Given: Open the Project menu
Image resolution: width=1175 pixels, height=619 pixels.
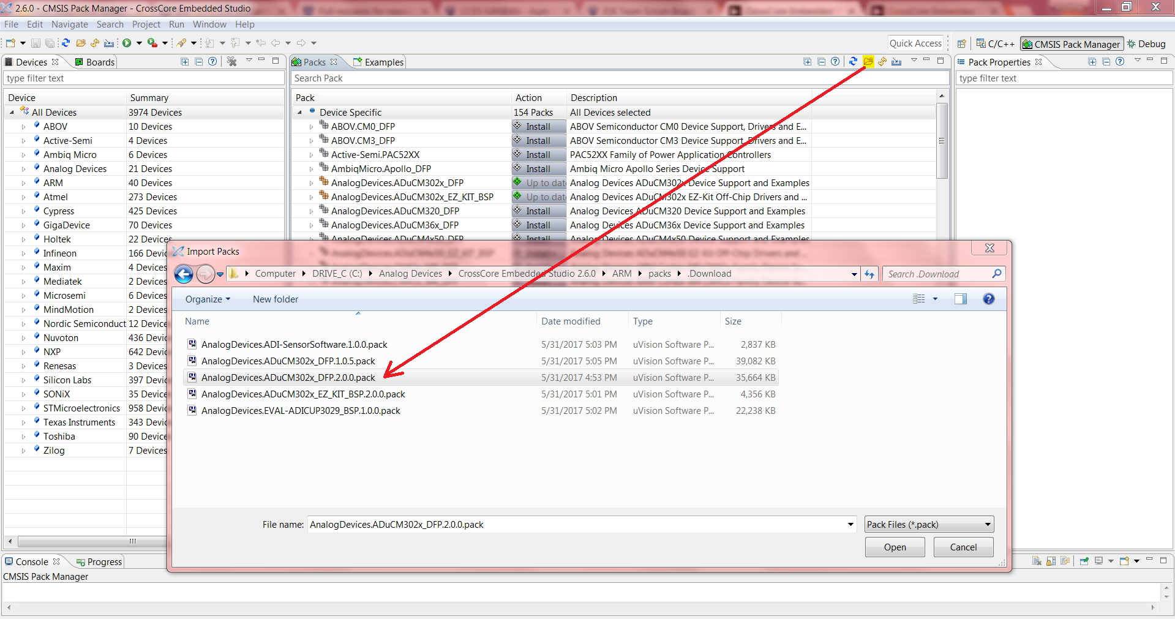Looking at the screenshot, I should pyautogui.click(x=146, y=24).
